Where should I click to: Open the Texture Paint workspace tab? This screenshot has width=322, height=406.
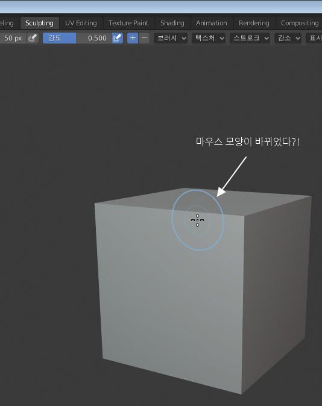pyautogui.click(x=128, y=23)
